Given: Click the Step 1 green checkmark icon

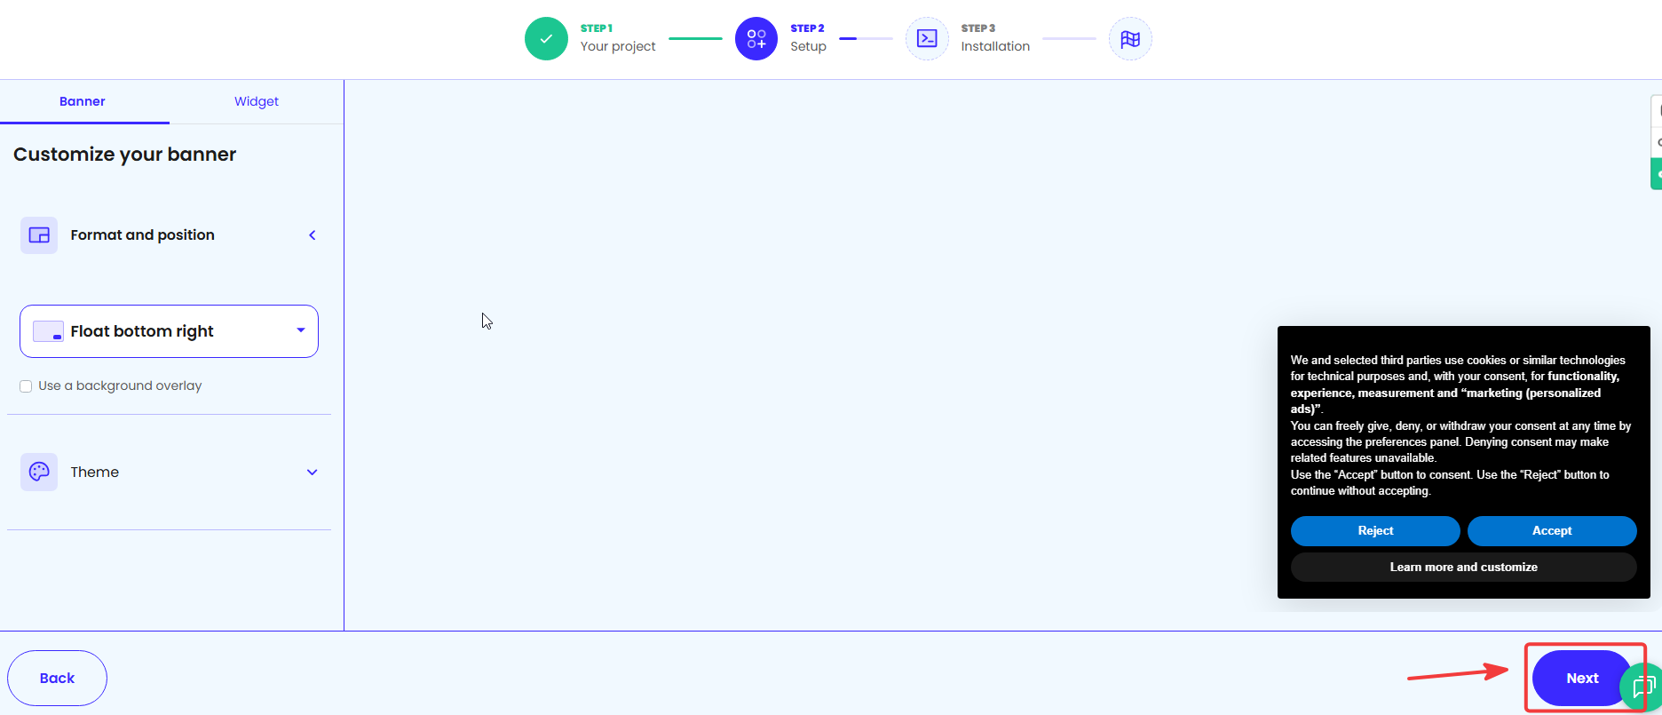Looking at the screenshot, I should pyautogui.click(x=546, y=39).
